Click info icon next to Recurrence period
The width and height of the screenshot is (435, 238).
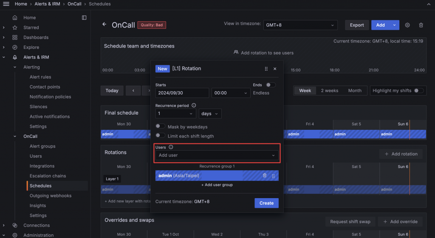click(194, 105)
